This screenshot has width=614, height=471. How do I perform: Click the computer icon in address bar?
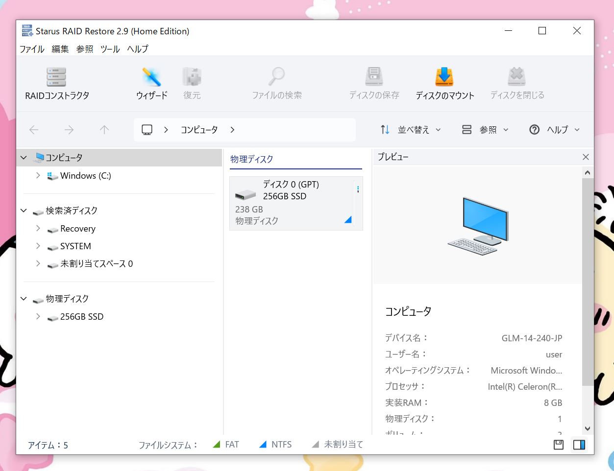[147, 130]
